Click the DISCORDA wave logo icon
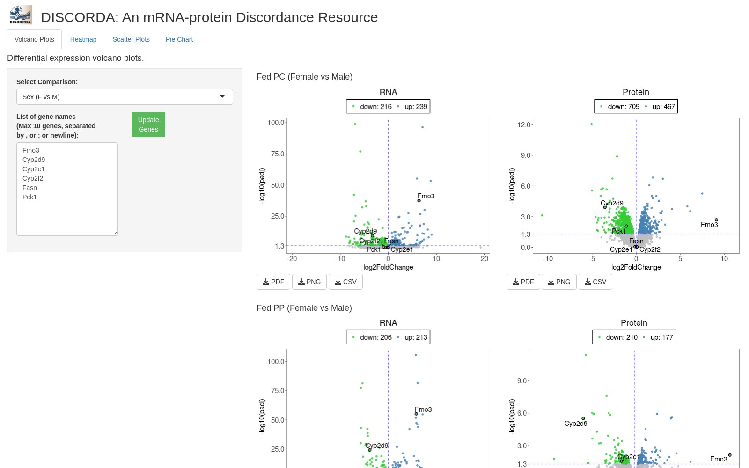Screen dimensions: 749x468 coord(21,15)
